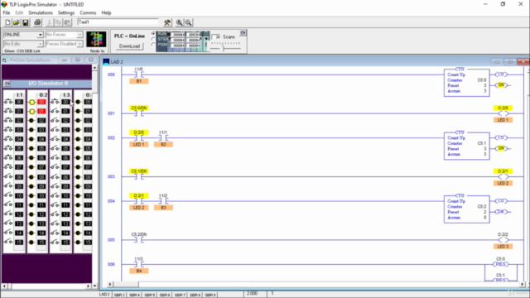The height and width of the screenshot is (298, 530).
Task: Select the B4 contact on rung 006
Action: click(139, 264)
